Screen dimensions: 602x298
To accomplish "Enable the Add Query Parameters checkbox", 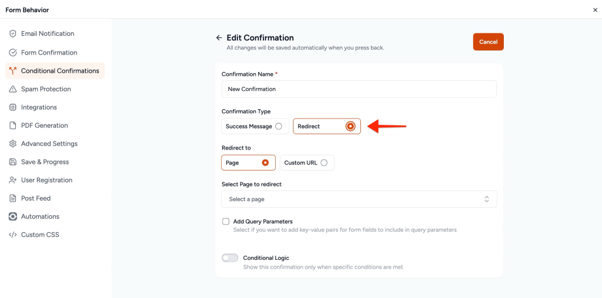I will pyautogui.click(x=226, y=222).
